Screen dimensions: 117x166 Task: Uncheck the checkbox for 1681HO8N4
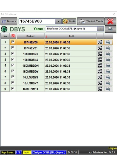click(13, 59)
